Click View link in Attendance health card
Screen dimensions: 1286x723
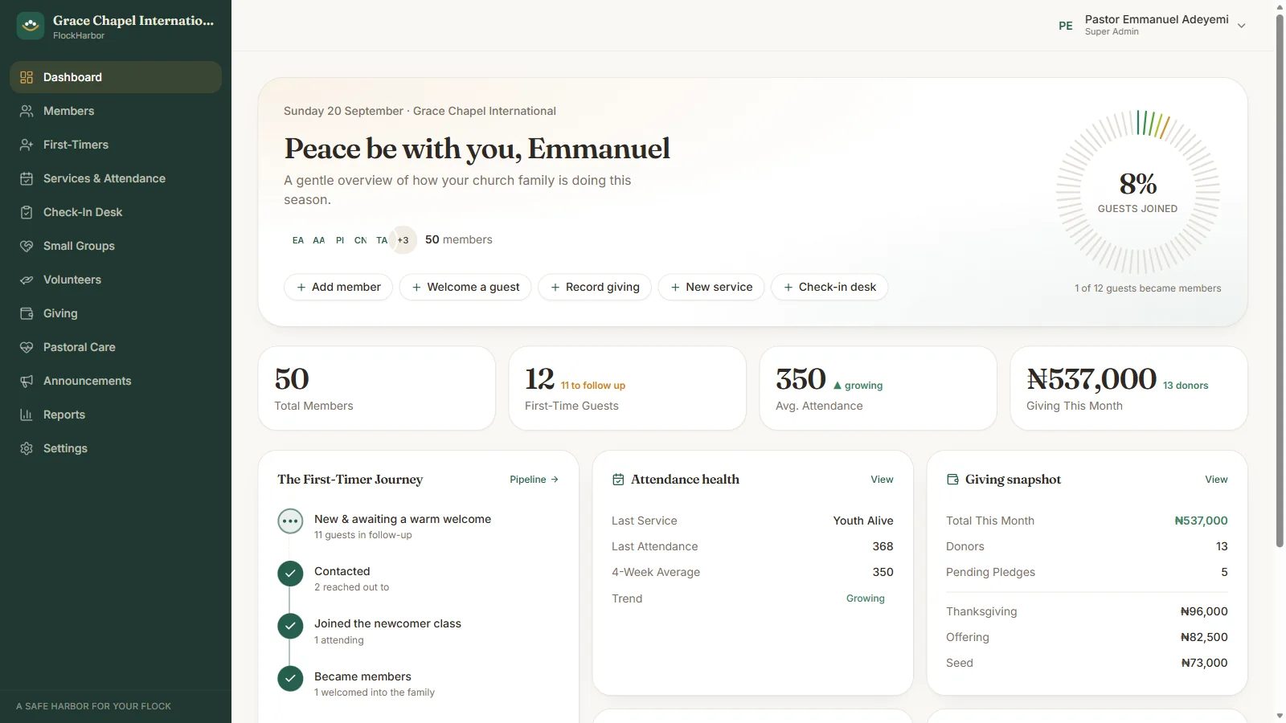[x=882, y=480]
